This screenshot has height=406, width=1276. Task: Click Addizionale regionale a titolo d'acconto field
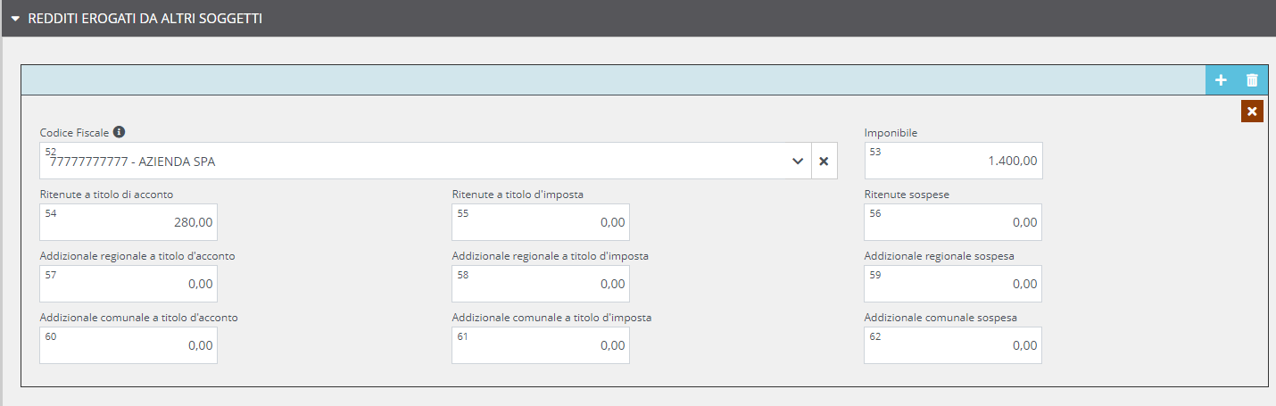click(x=128, y=285)
